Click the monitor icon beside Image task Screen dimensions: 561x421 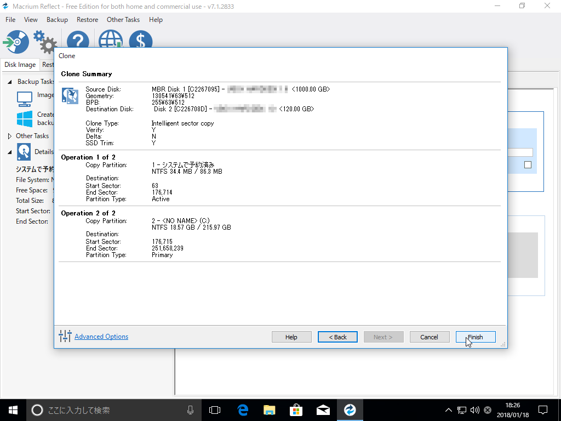pos(25,99)
